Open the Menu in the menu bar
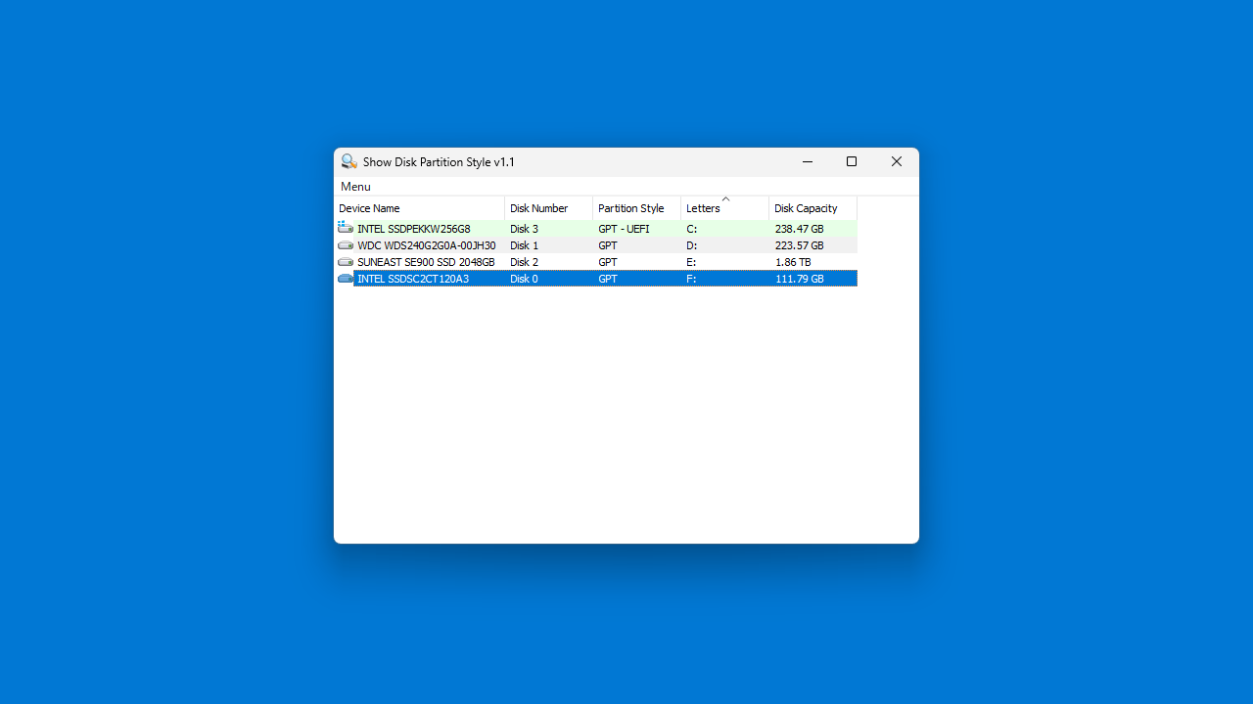 [x=355, y=187]
